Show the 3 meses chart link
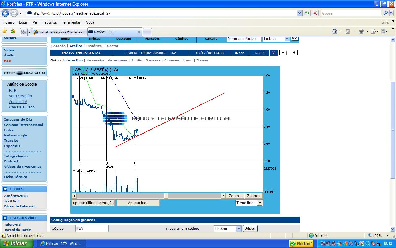Viewport: 396px width, 248px height. click(153, 60)
